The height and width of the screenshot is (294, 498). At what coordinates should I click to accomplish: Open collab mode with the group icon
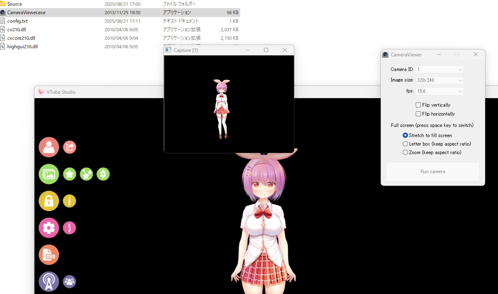[69, 281]
